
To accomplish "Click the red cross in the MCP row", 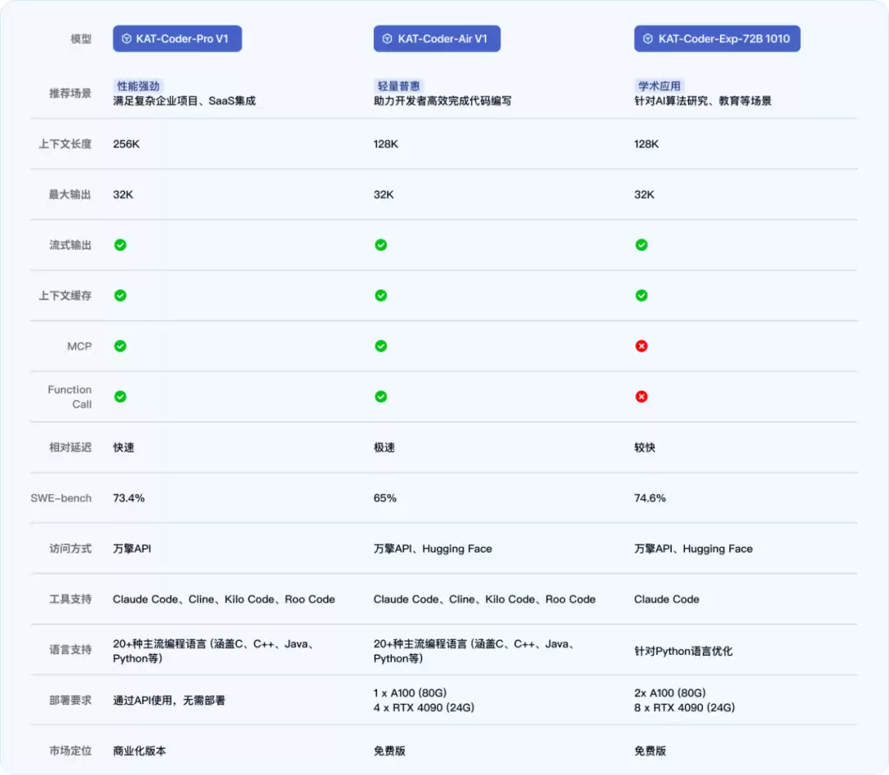I will (641, 346).
